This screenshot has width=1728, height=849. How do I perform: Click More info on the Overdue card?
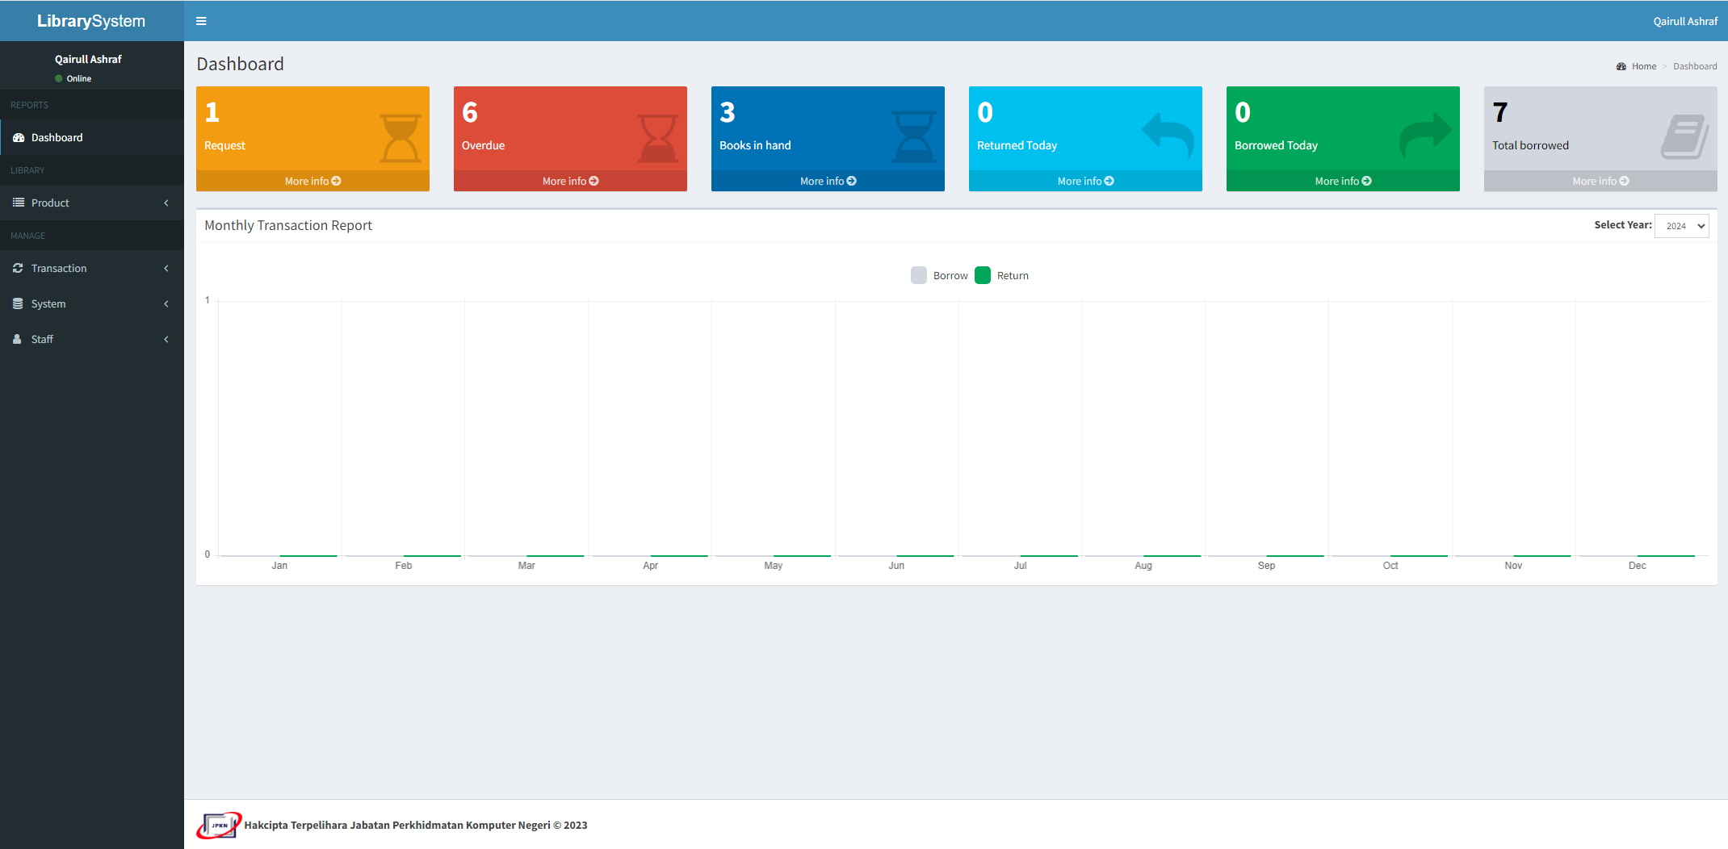click(x=570, y=181)
